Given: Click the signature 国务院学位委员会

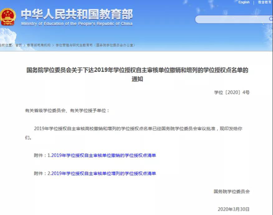Looking at the screenshot, I should click(x=232, y=191).
